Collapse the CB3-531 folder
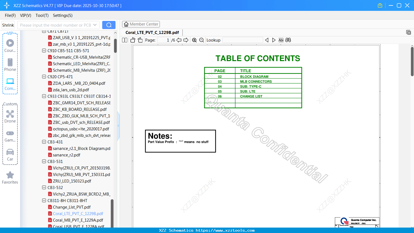414x233 pixels. tap(44, 161)
